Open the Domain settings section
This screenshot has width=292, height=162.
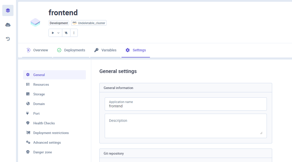click(54, 104)
